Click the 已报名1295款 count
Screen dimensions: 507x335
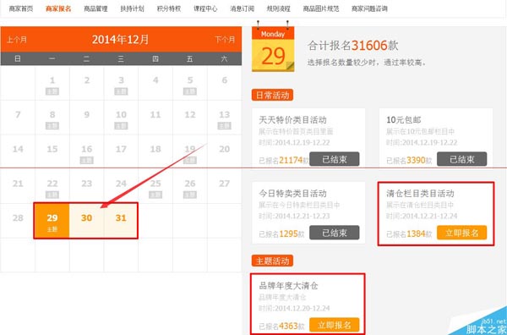click(x=281, y=233)
